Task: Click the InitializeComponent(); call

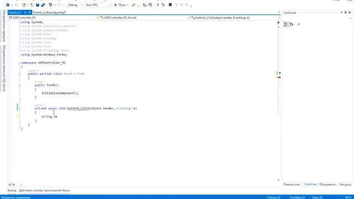Action: pyautogui.click(x=60, y=93)
